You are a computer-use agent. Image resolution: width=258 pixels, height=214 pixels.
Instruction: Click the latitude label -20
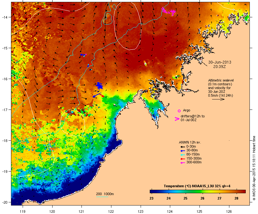click(x=5, y=202)
